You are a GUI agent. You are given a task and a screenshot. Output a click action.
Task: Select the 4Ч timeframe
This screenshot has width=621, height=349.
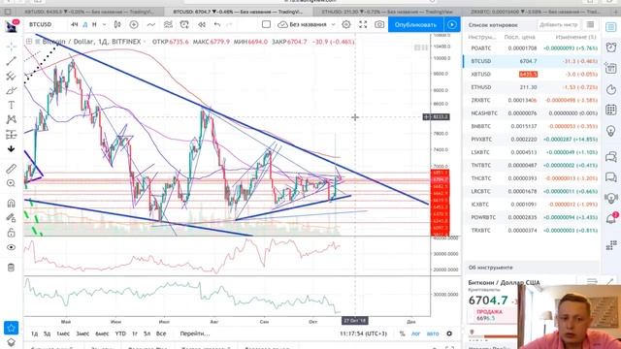click(75, 24)
